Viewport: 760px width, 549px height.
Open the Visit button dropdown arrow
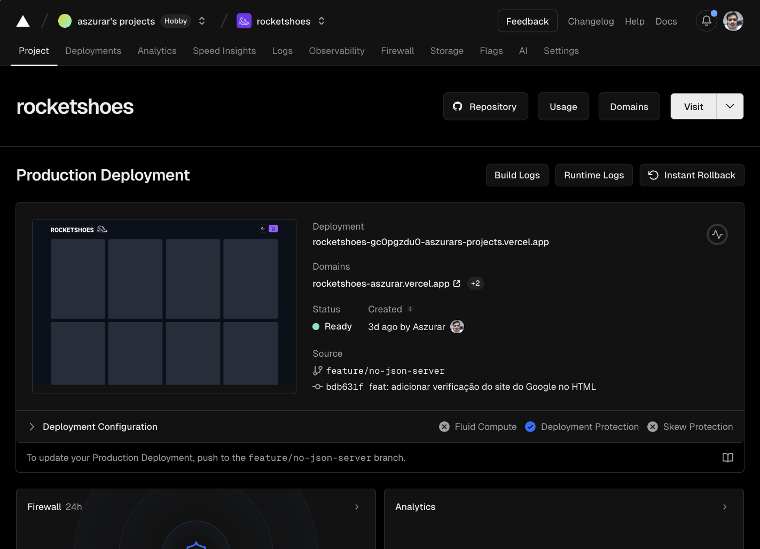click(730, 106)
